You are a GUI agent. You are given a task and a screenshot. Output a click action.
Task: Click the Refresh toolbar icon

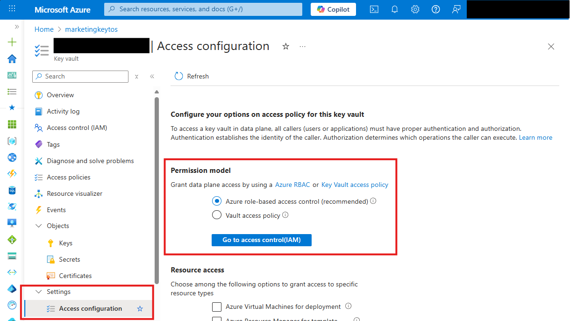tap(178, 76)
